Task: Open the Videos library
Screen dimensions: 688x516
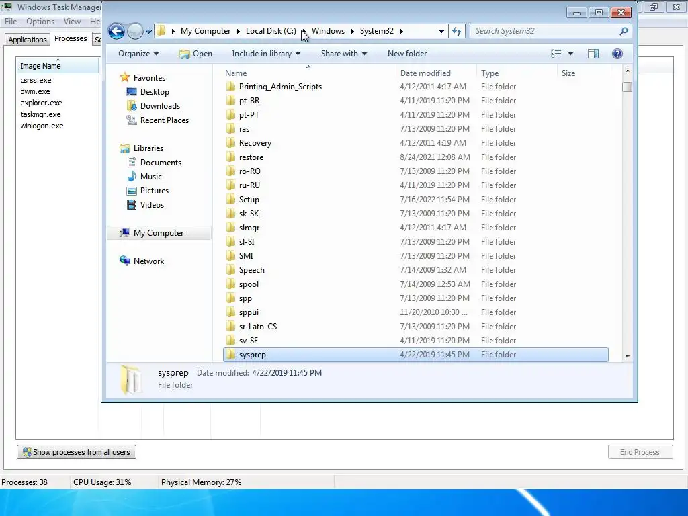Action: coord(152,204)
